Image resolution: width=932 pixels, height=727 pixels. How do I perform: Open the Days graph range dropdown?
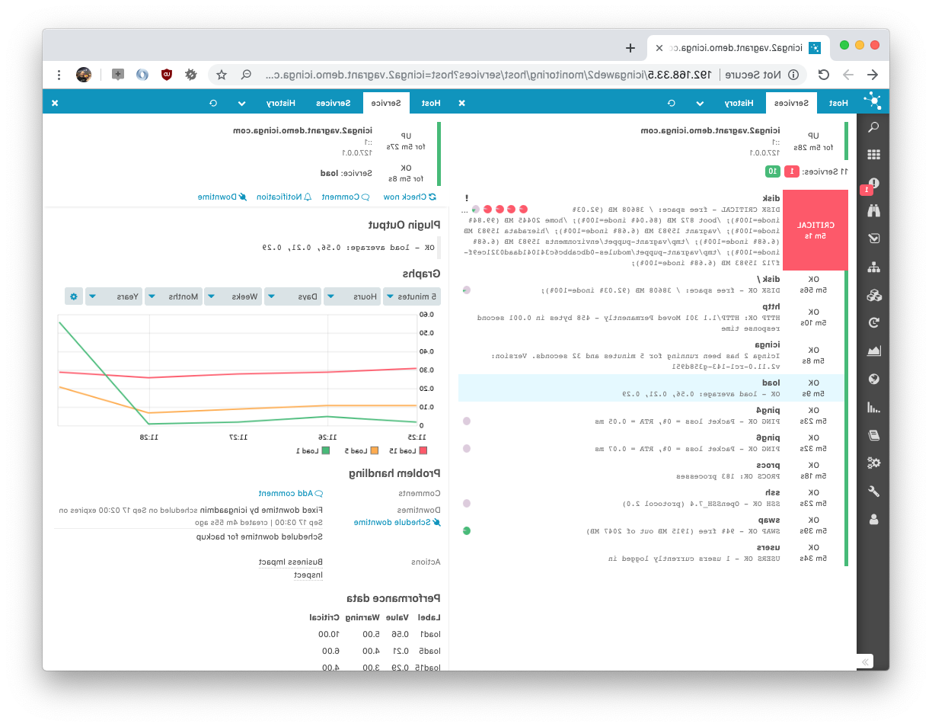click(x=293, y=296)
